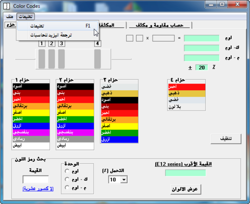Click the band number 2 label box
This screenshot has height=204, width=250.
52,43
